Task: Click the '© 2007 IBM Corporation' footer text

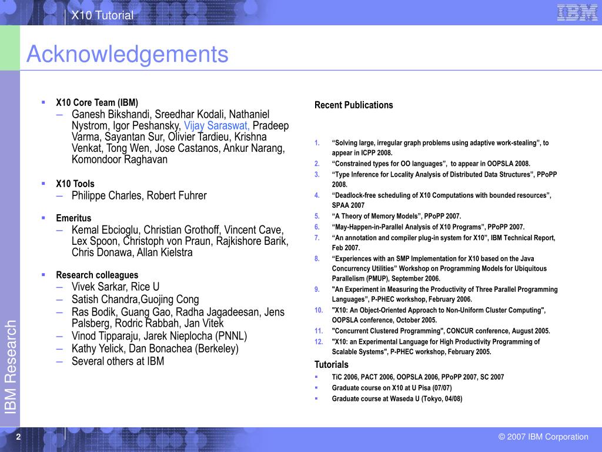Action: click(543, 437)
